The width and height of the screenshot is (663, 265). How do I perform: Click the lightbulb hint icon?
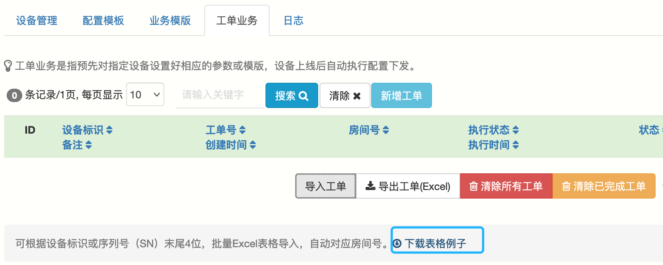(8, 66)
